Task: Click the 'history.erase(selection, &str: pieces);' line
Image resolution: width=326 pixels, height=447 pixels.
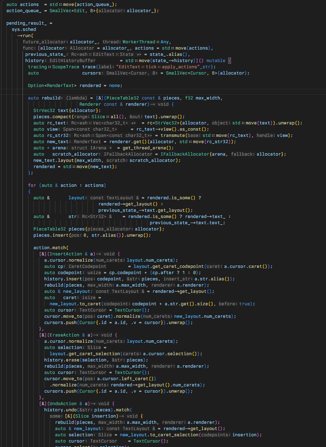Action: (x=96, y=360)
